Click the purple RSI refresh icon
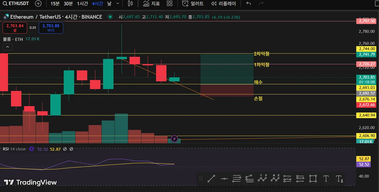Screen dimensions: 379x192 tap(32, 149)
